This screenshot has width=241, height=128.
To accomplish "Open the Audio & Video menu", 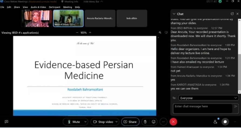I will [x=38, y=7].
